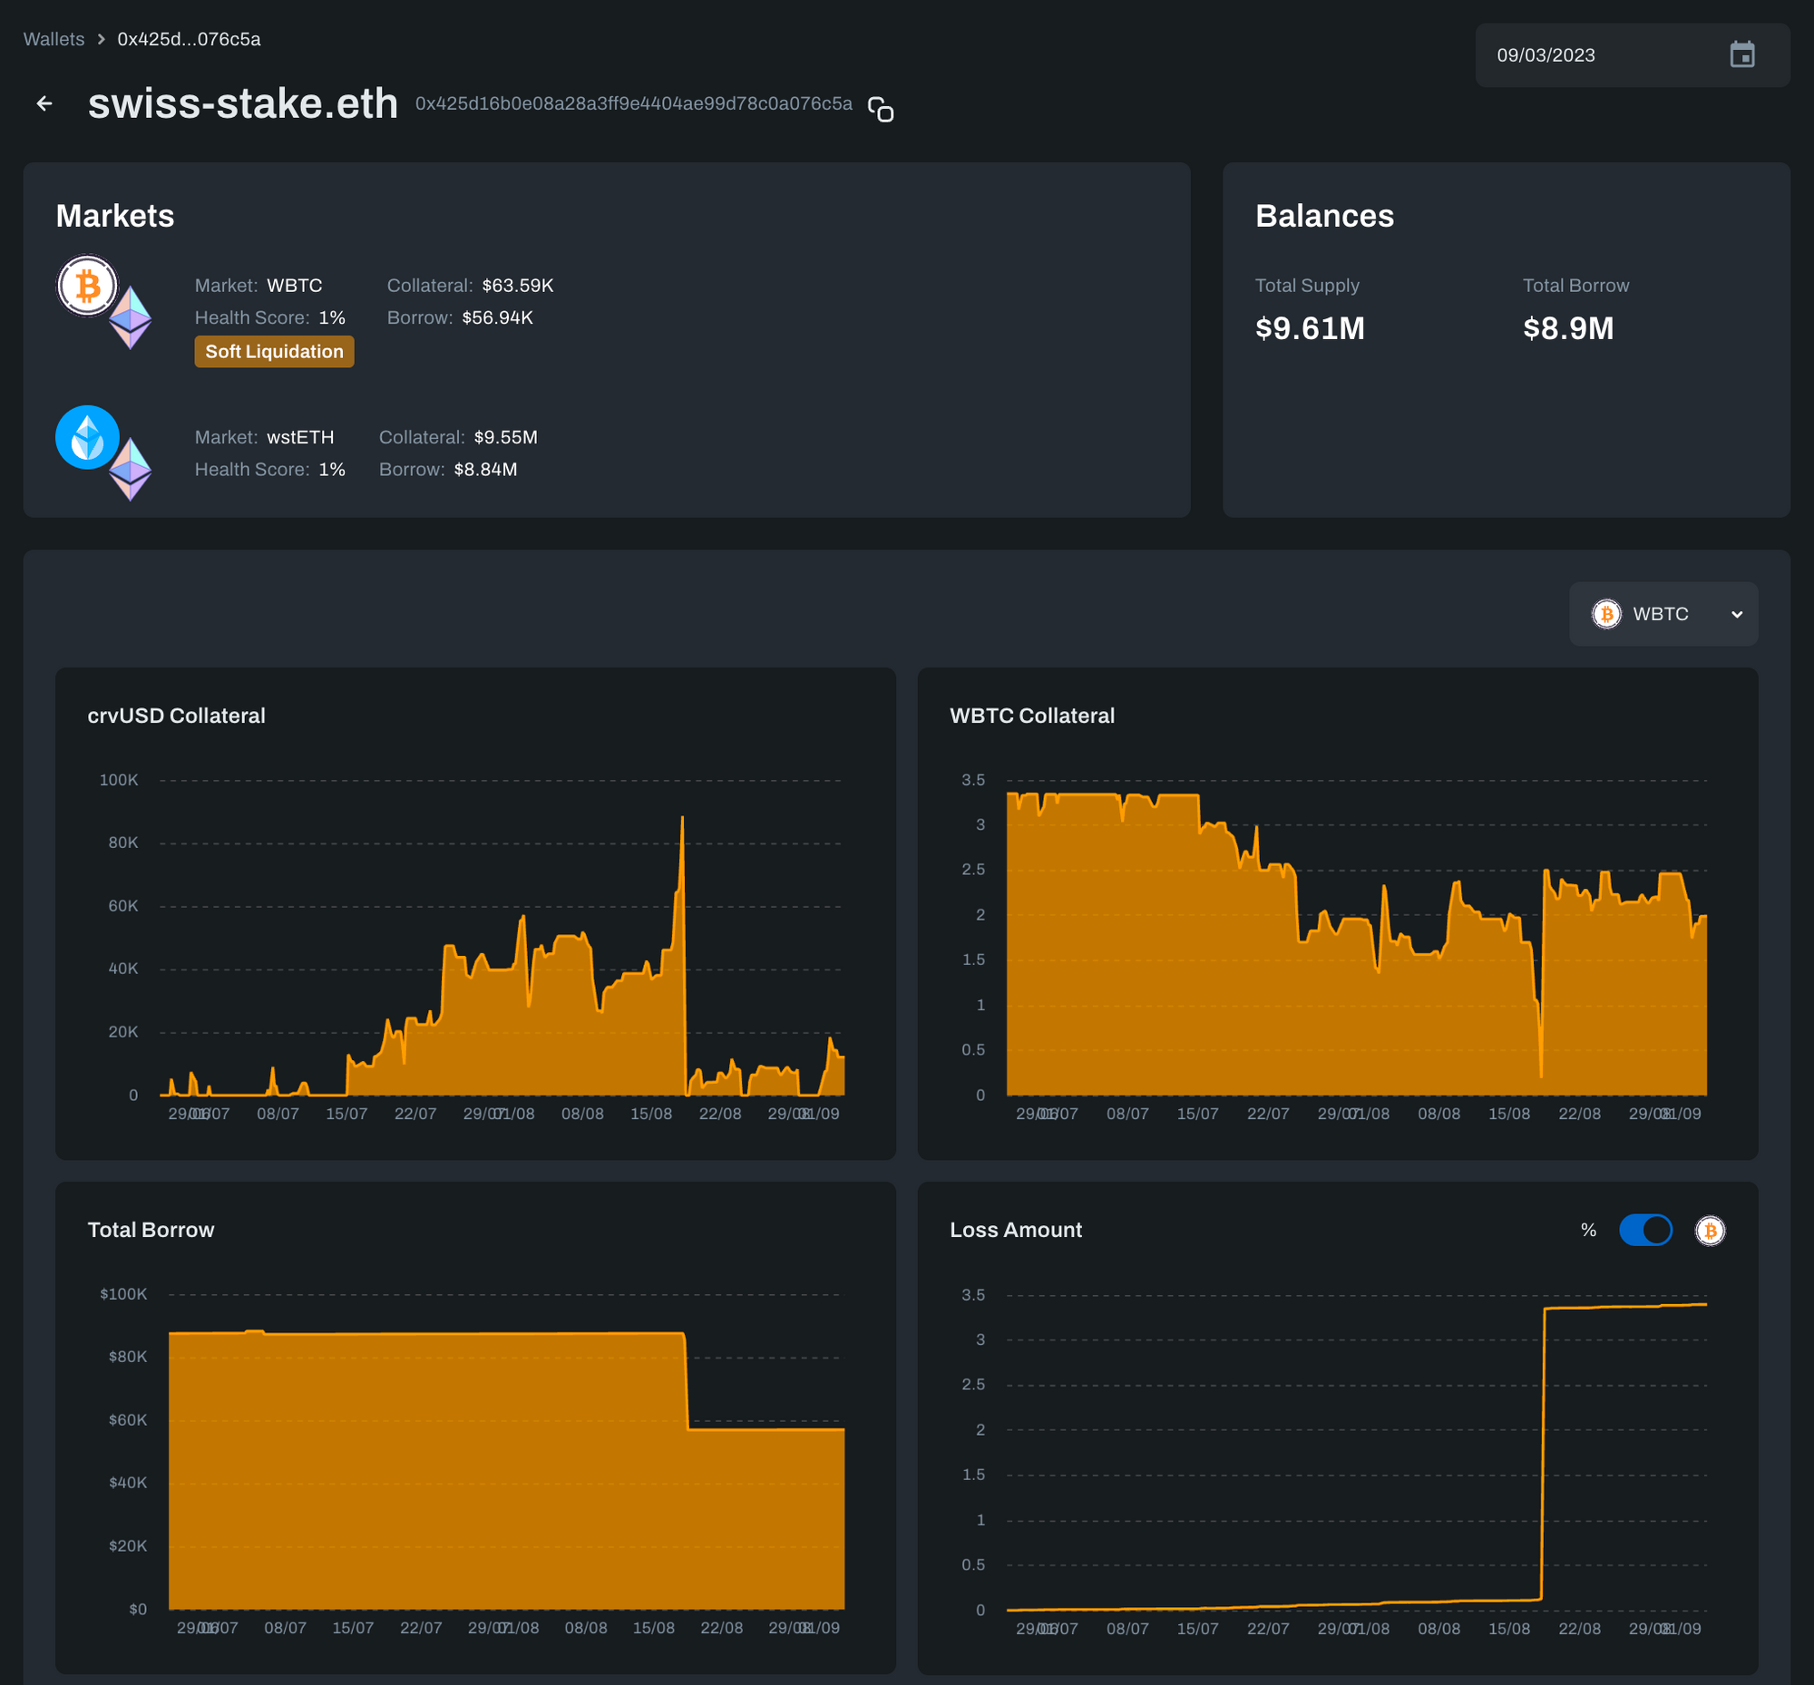Click the $100K axis label in Total Borrow chart

coord(123,1294)
